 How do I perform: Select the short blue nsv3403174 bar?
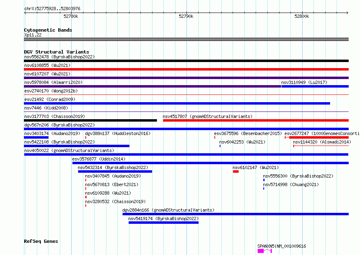[x=36, y=137]
